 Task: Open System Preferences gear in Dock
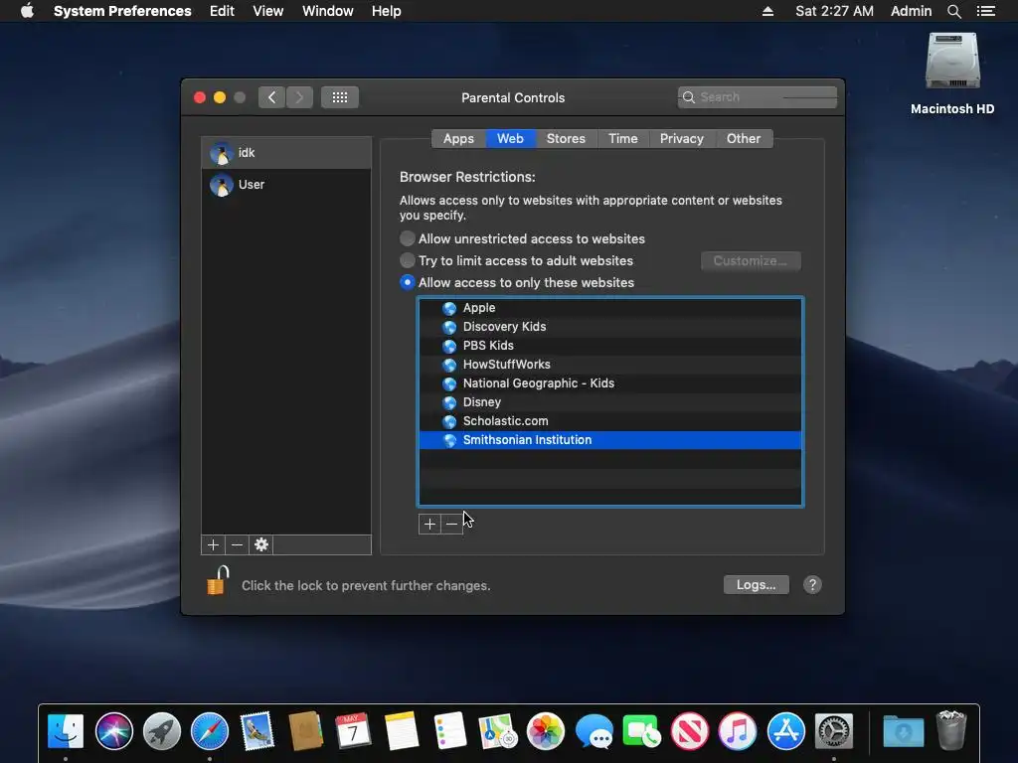tap(834, 731)
